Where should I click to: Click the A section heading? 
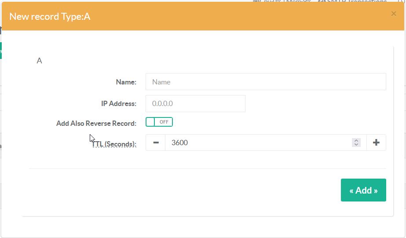[39, 61]
